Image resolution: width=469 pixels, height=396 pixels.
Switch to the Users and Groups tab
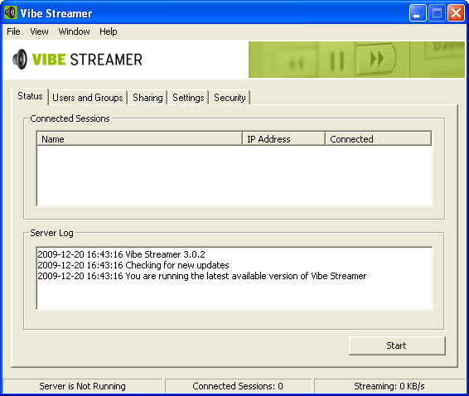[88, 98]
